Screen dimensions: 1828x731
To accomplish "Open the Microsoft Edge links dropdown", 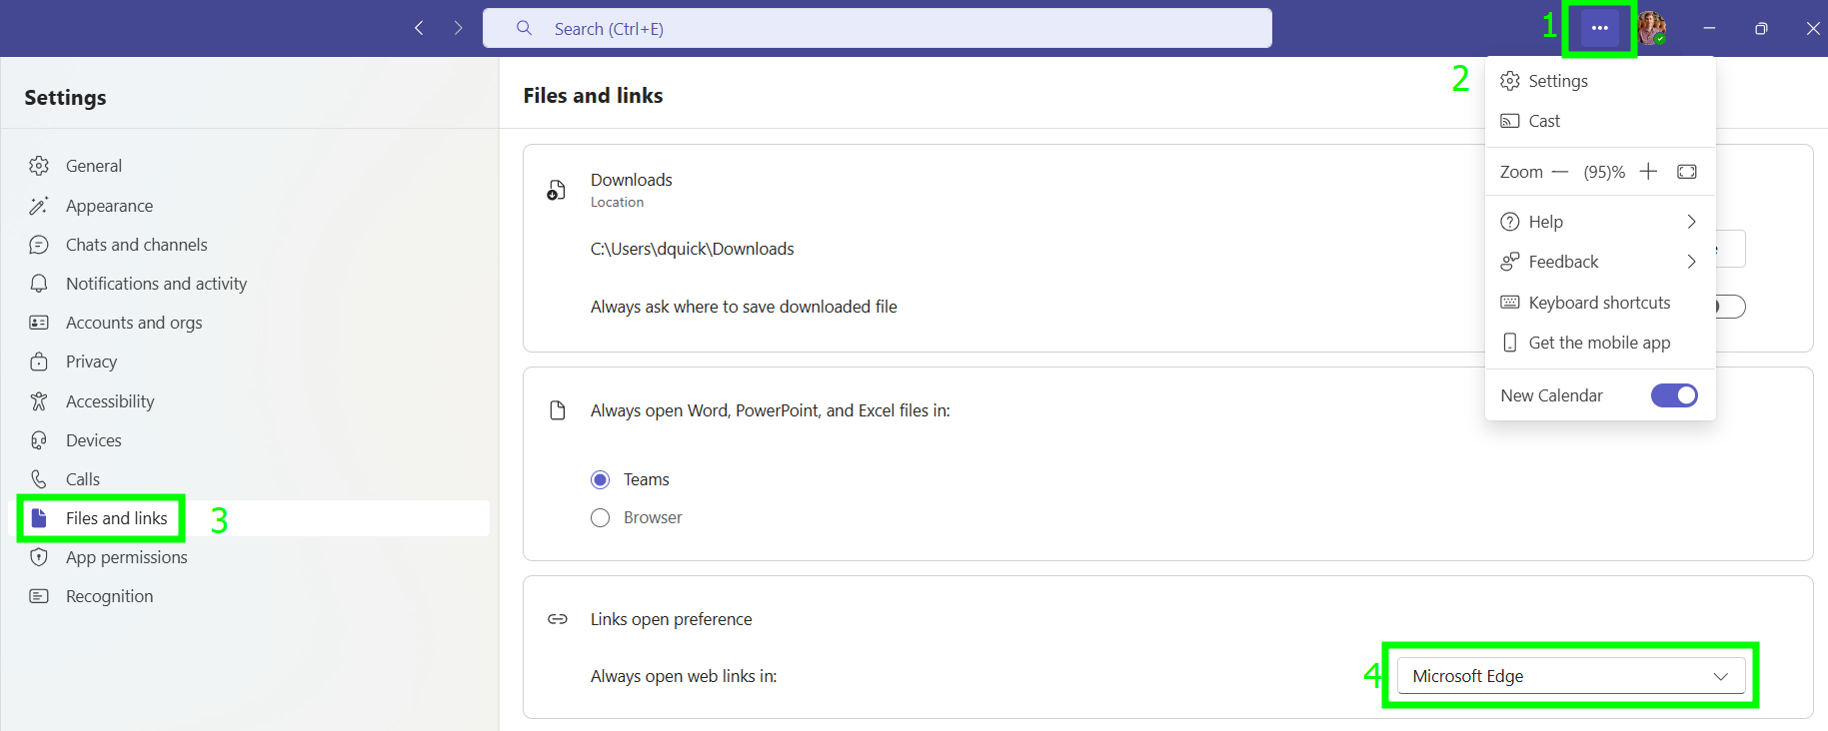I will coord(1570,676).
